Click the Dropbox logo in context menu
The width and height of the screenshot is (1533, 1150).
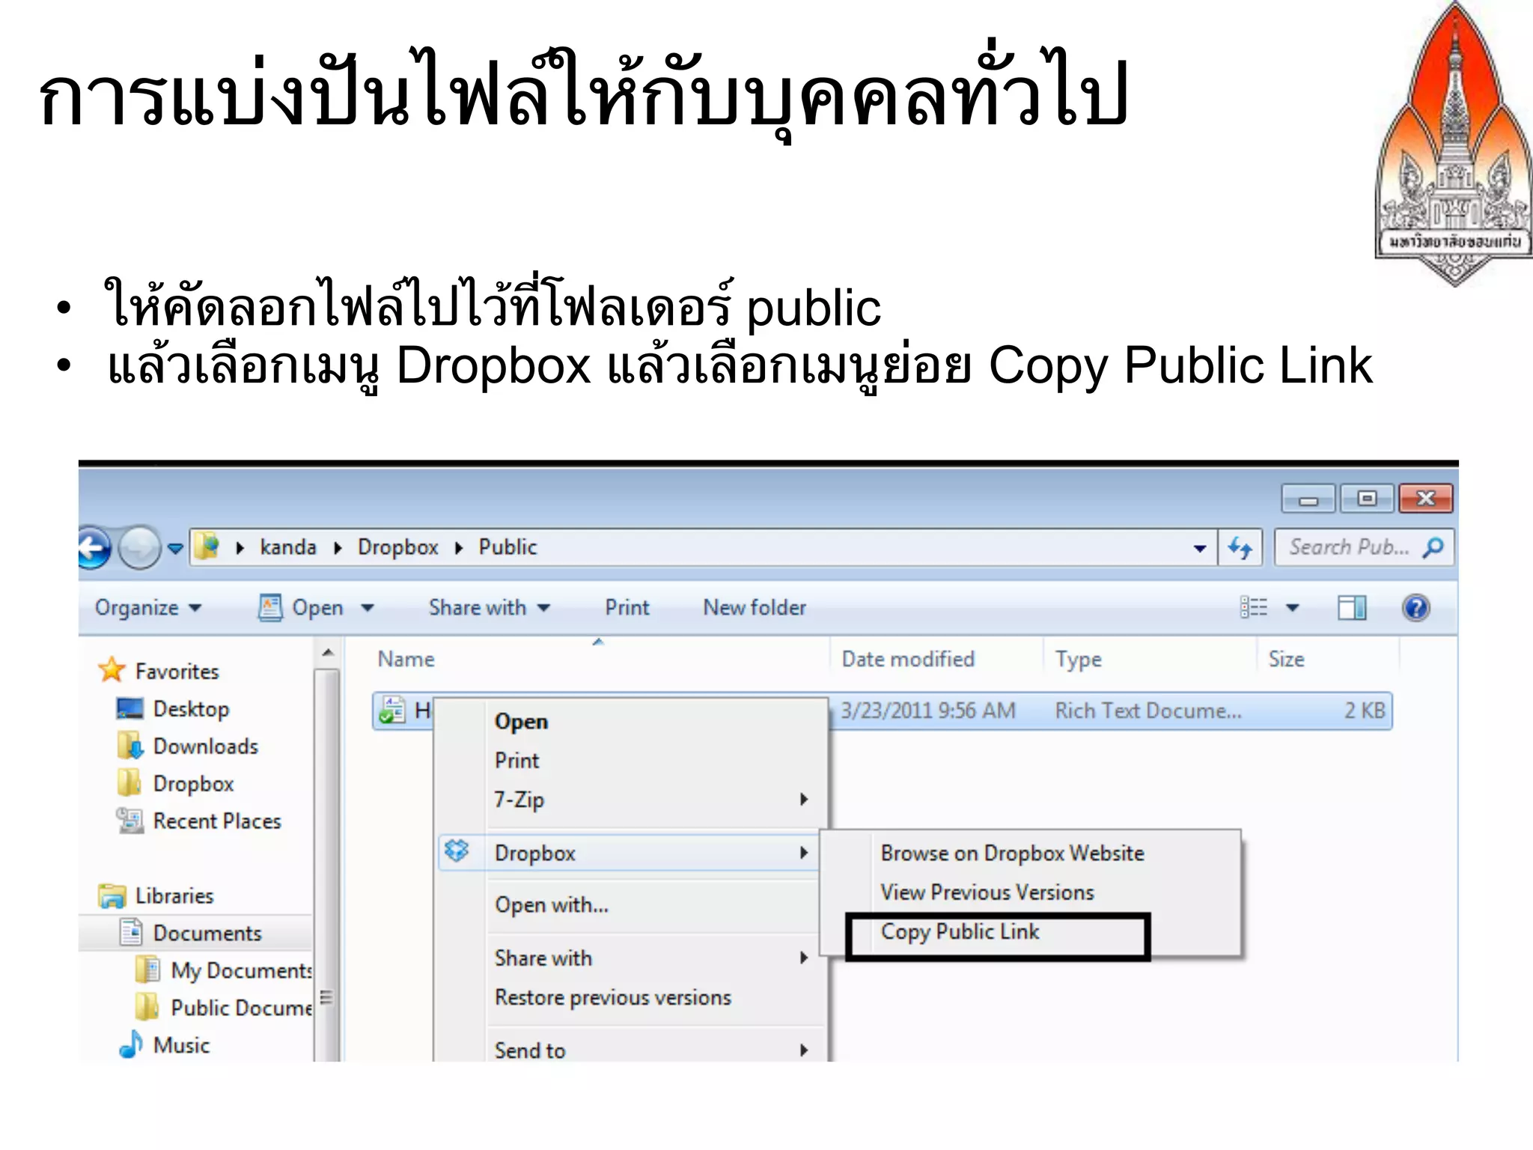click(x=457, y=851)
